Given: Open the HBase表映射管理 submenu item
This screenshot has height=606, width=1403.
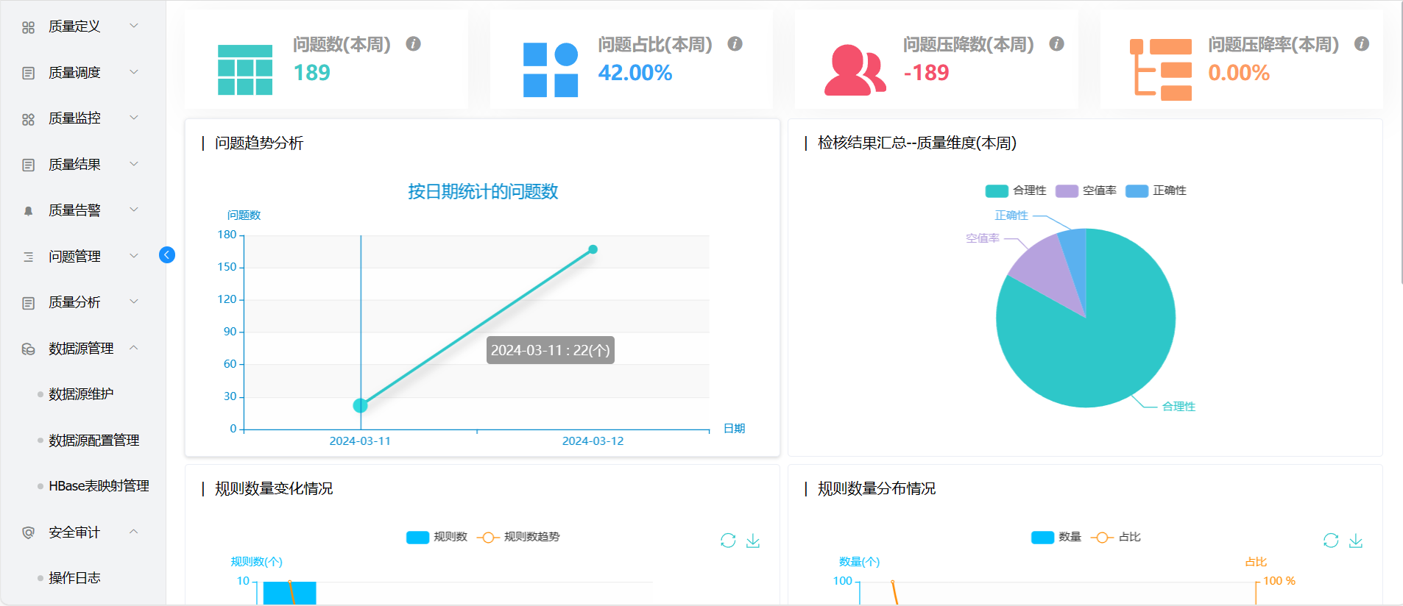Looking at the screenshot, I should coord(99,486).
